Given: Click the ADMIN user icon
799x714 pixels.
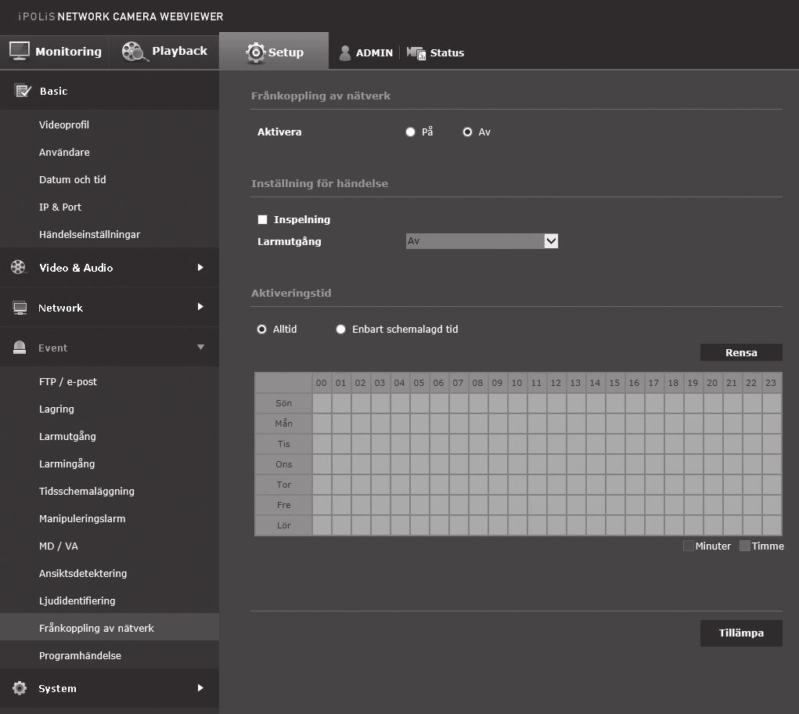Looking at the screenshot, I should tap(345, 52).
